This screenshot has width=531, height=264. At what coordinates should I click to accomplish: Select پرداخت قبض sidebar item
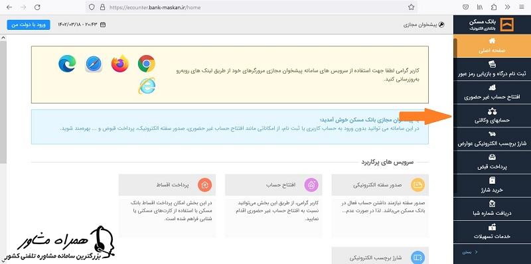click(x=492, y=162)
